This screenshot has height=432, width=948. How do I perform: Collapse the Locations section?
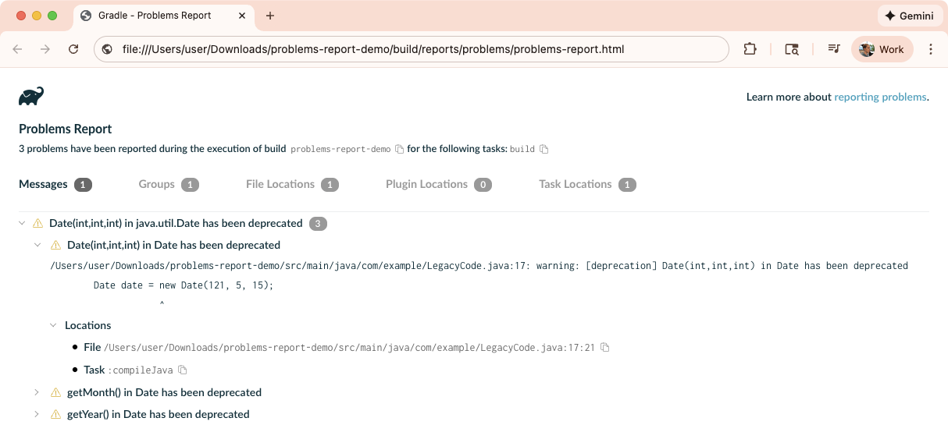point(53,326)
